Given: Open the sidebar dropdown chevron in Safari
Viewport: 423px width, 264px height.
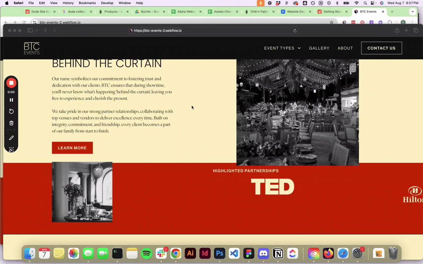Looking at the screenshot, I should (x=37, y=31).
